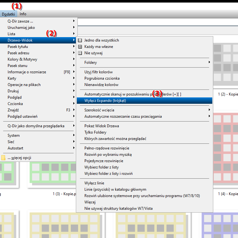This screenshot has height=238, width=238.
Task: Open the Pasek tytułu submenu
Action: click(x=38, y=47)
